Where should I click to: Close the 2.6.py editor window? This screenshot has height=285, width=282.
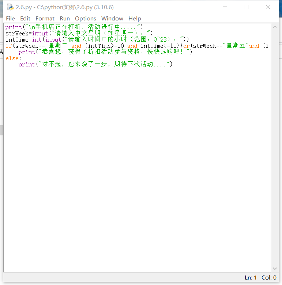click(268, 7)
